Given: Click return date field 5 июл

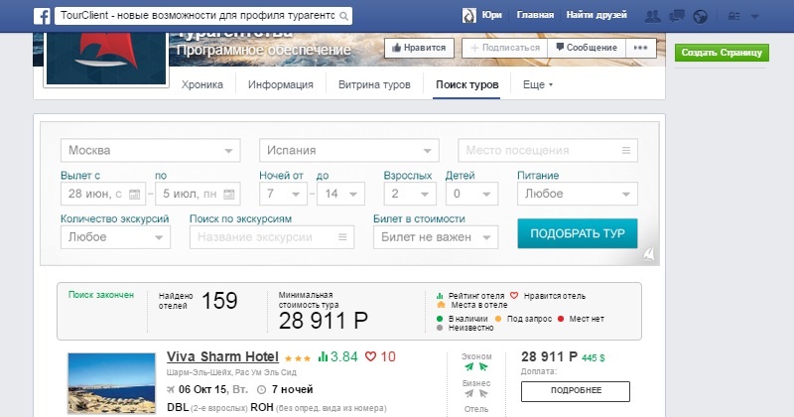Looking at the screenshot, I should (x=198, y=194).
